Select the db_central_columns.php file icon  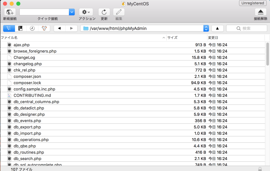tap(9, 102)
